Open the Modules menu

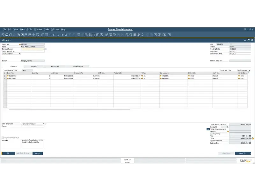(38, 29)
